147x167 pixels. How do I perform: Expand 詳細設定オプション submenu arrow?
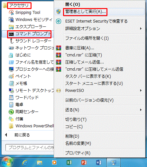click(x=141, y=29)
